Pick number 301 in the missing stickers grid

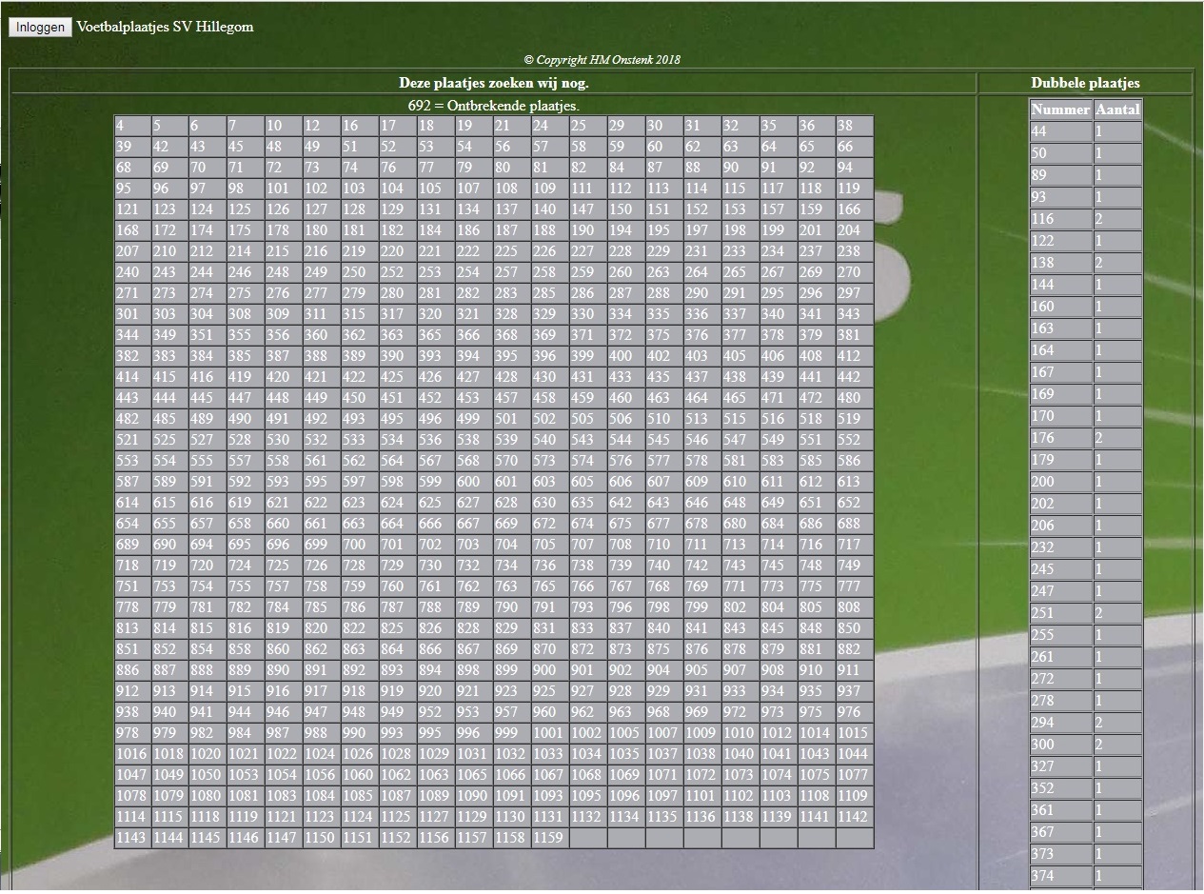tap(132, 314)
